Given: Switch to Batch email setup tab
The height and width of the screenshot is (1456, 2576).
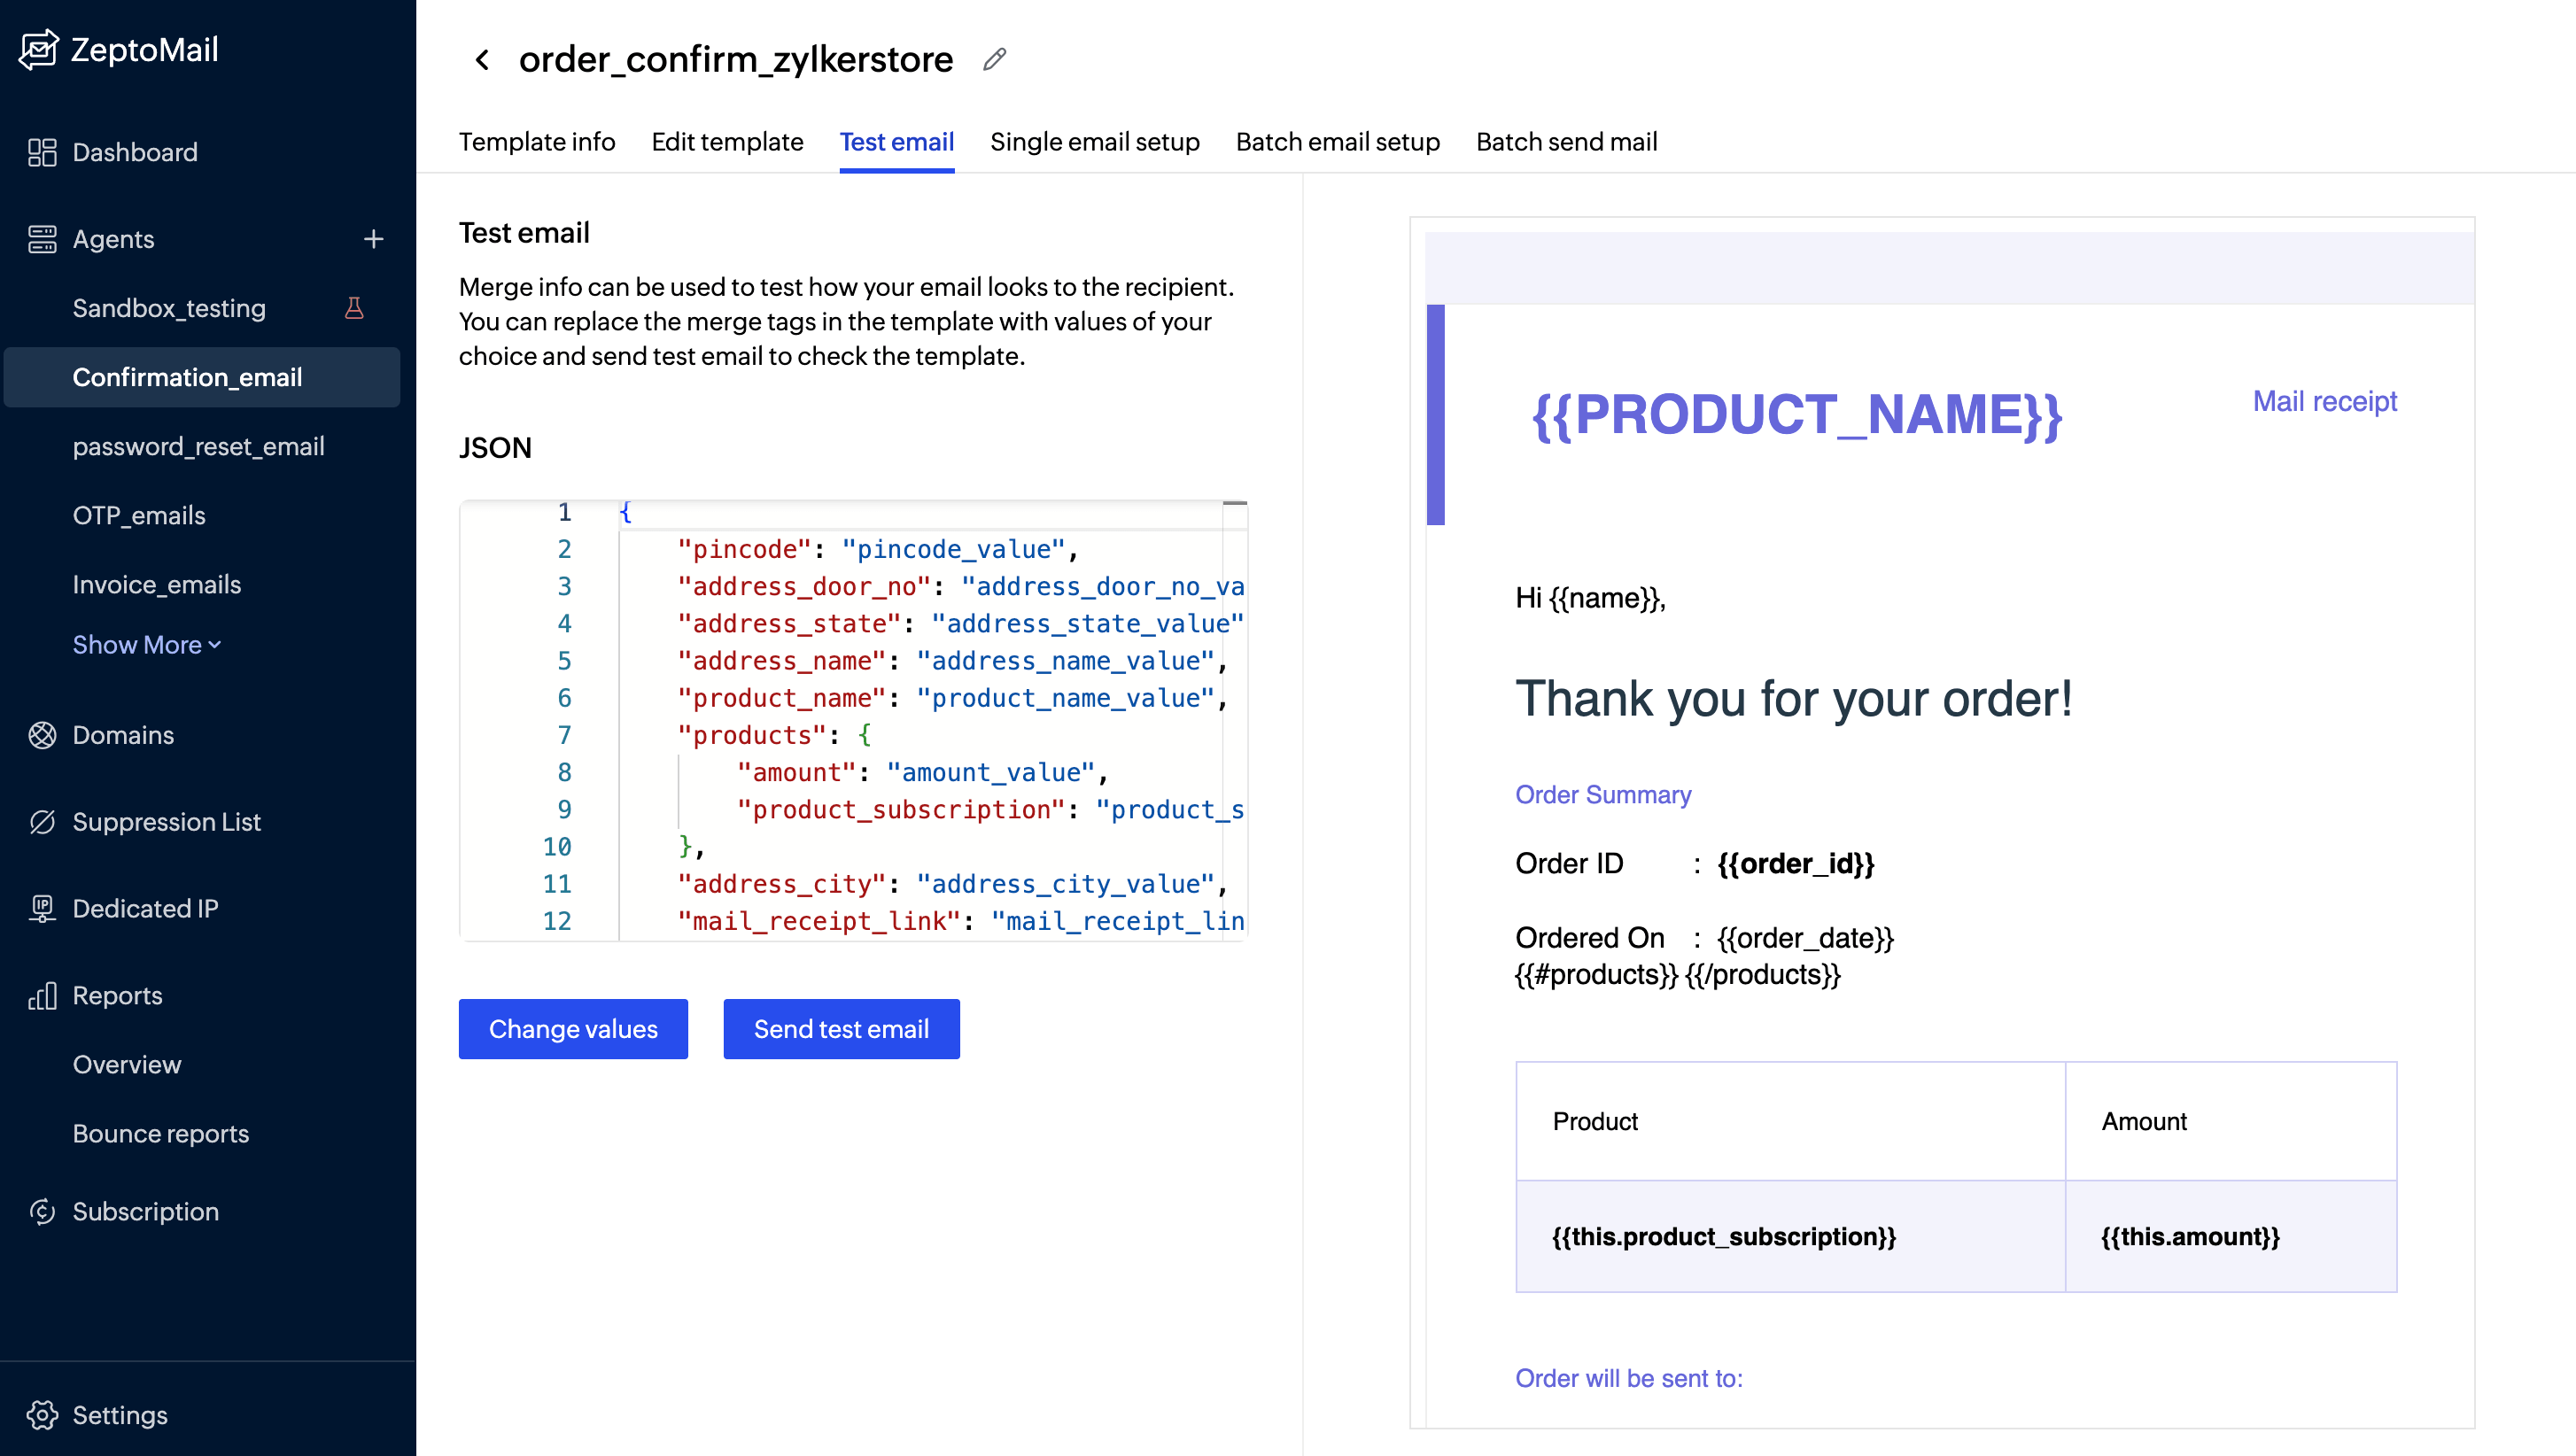Looking at the screenshot, I should click(1338, 142).
